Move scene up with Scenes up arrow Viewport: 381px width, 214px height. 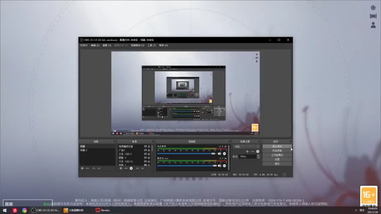click(93, 168)
